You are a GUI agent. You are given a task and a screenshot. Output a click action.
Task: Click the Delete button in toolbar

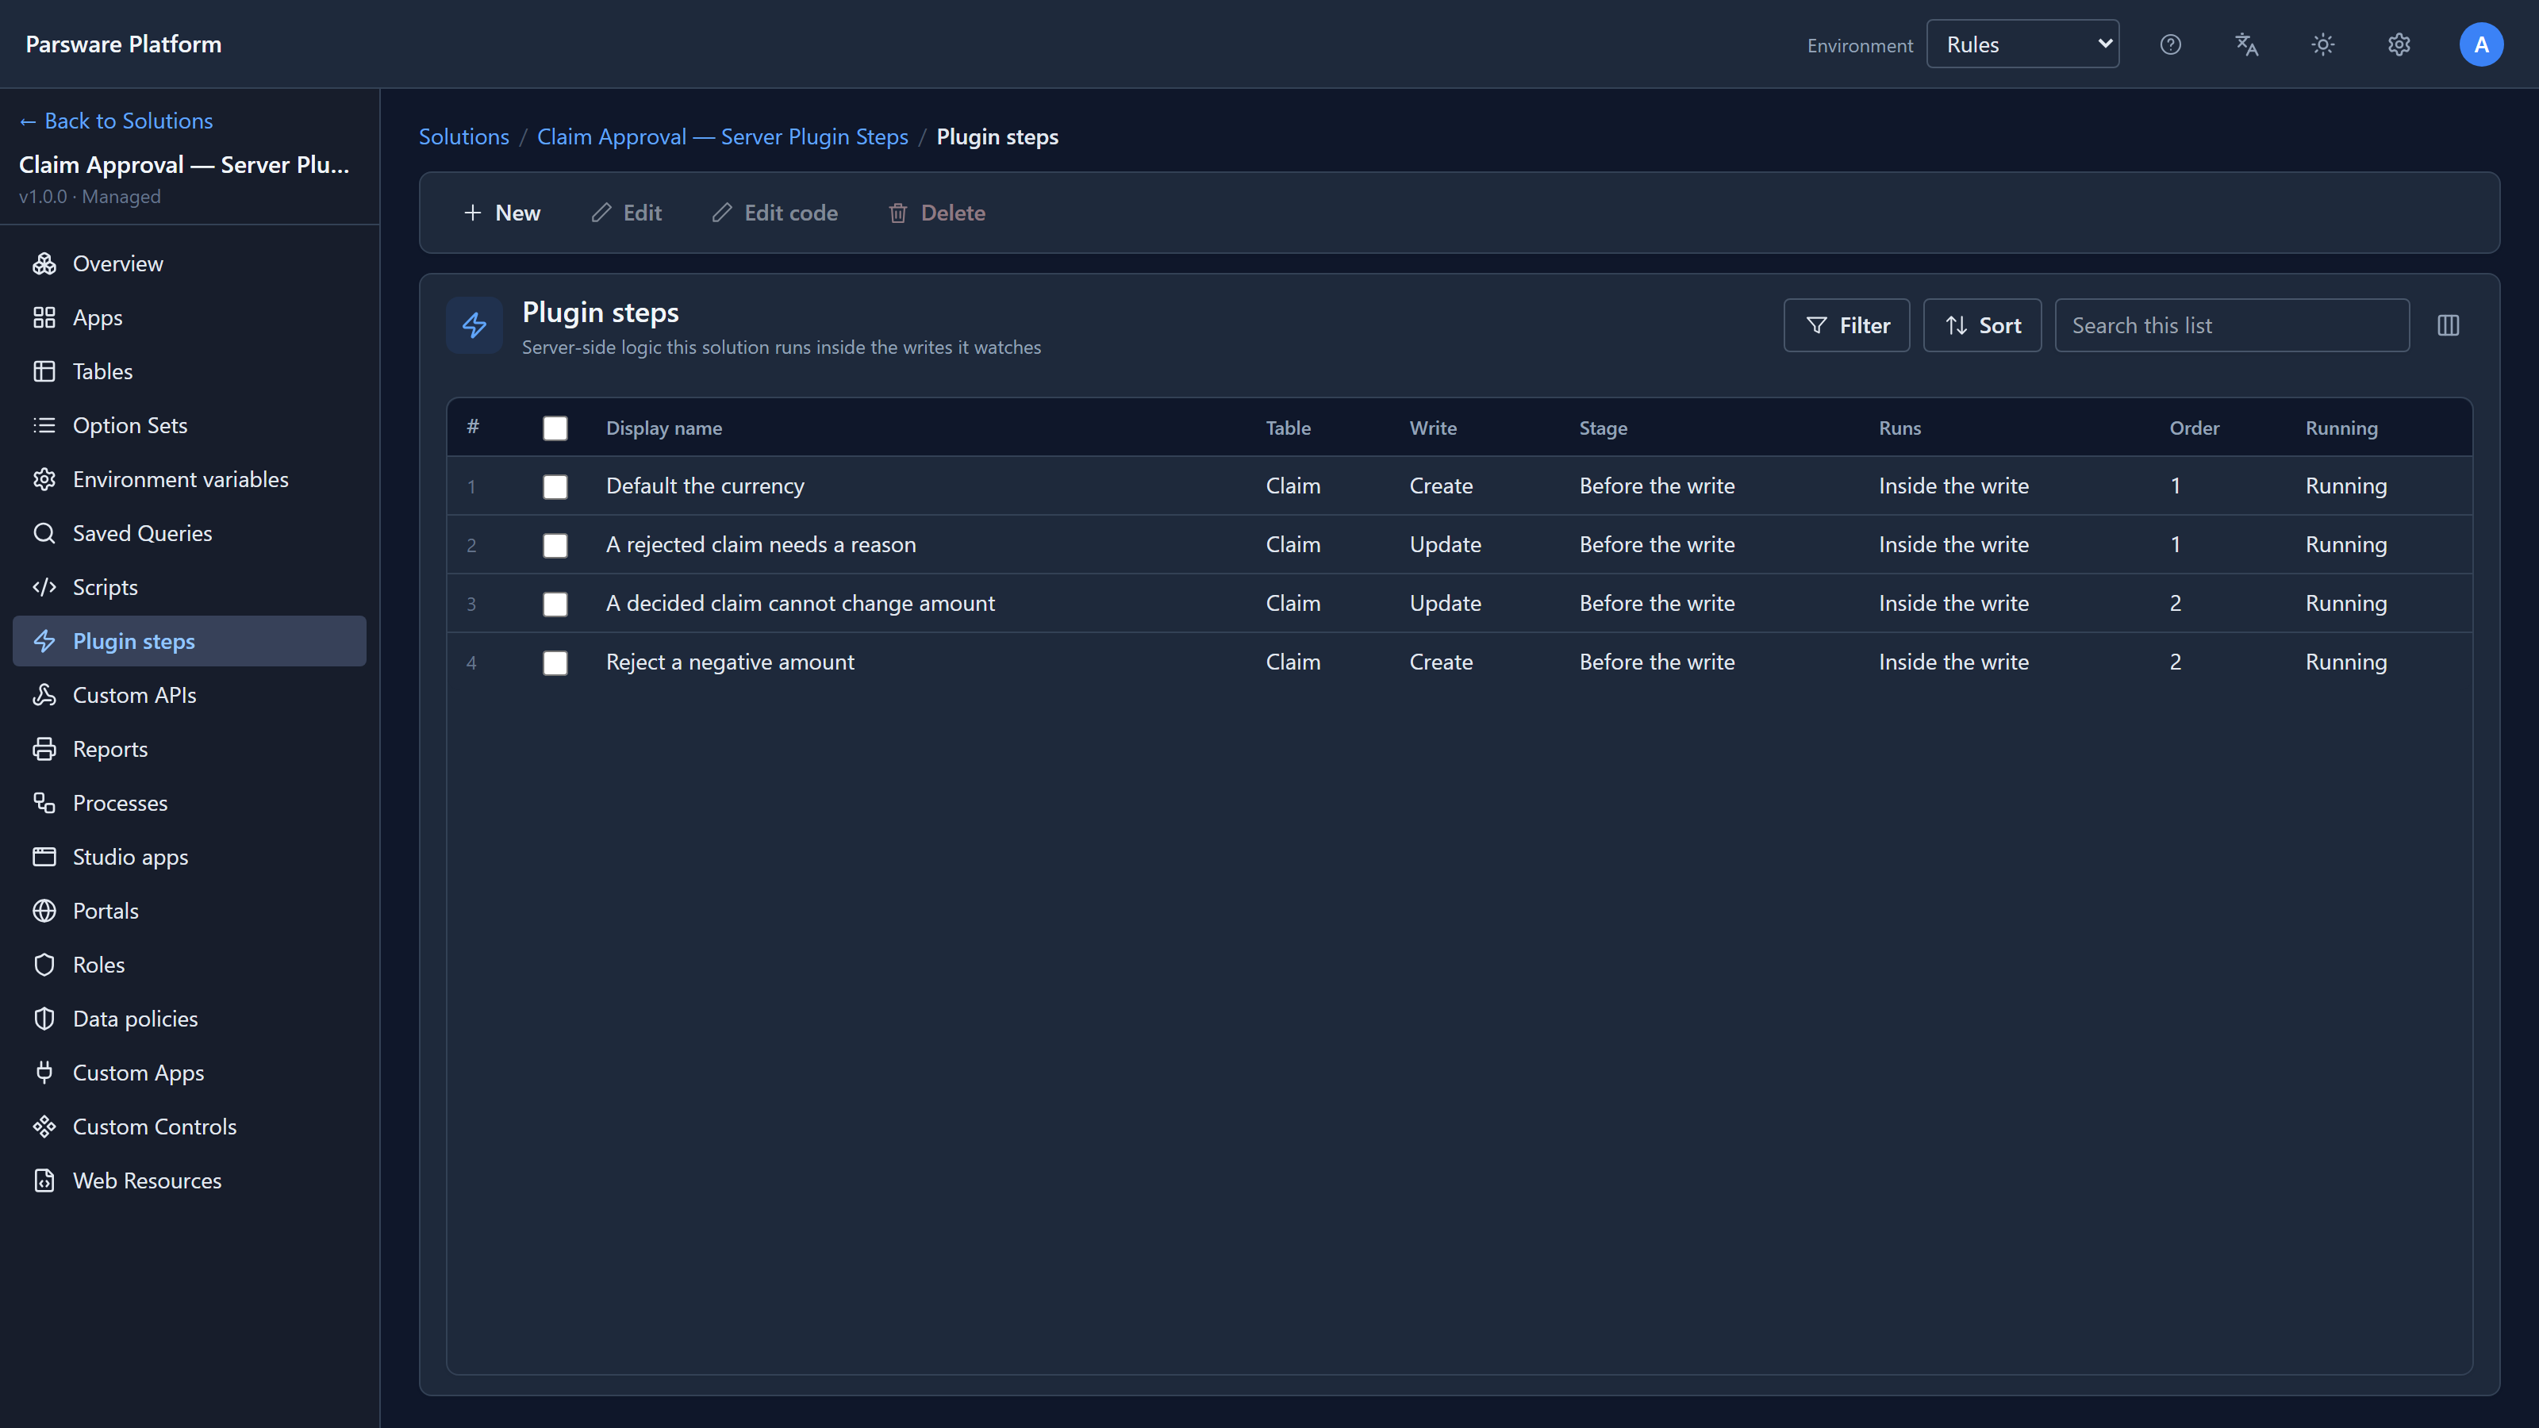coord(936,213)
